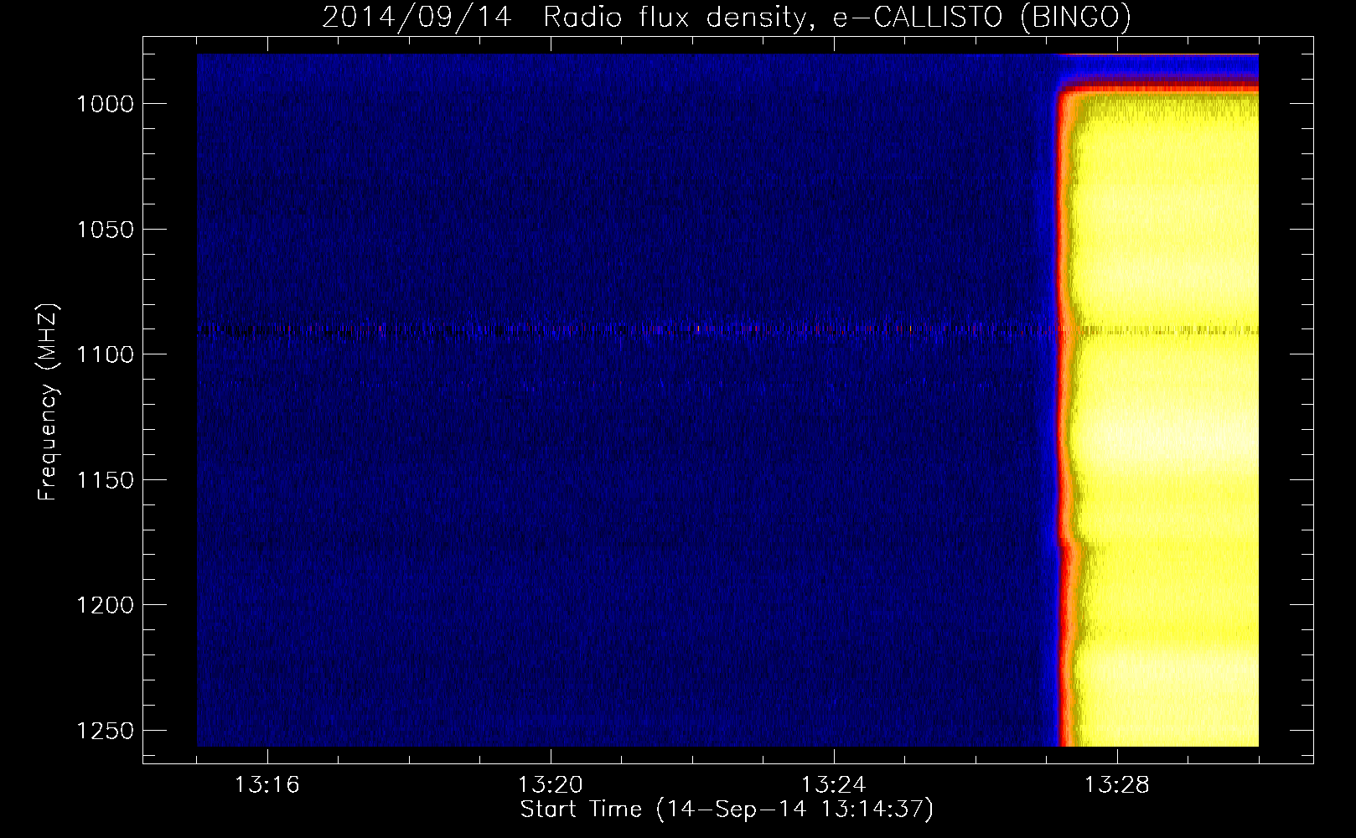Click the 1150 frequency tick label
1356x838 pixels.
coord(106,480)
